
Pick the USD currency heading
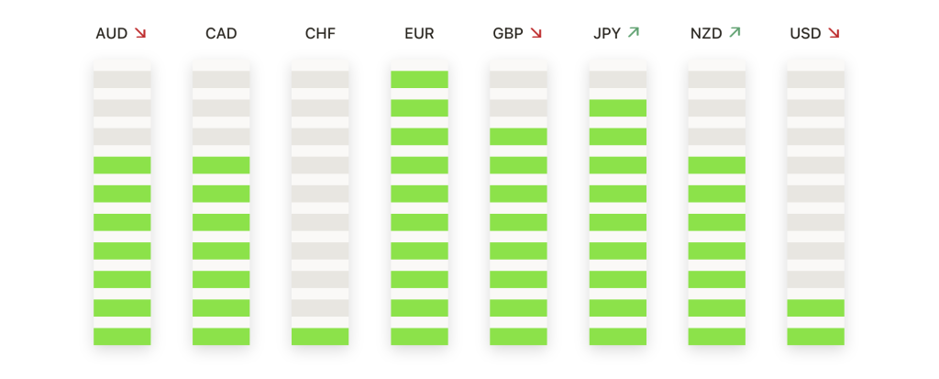click(x=805, y=34)
